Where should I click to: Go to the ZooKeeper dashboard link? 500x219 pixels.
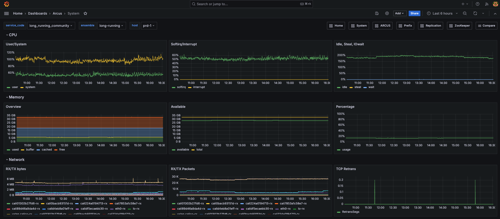point(459,26)
